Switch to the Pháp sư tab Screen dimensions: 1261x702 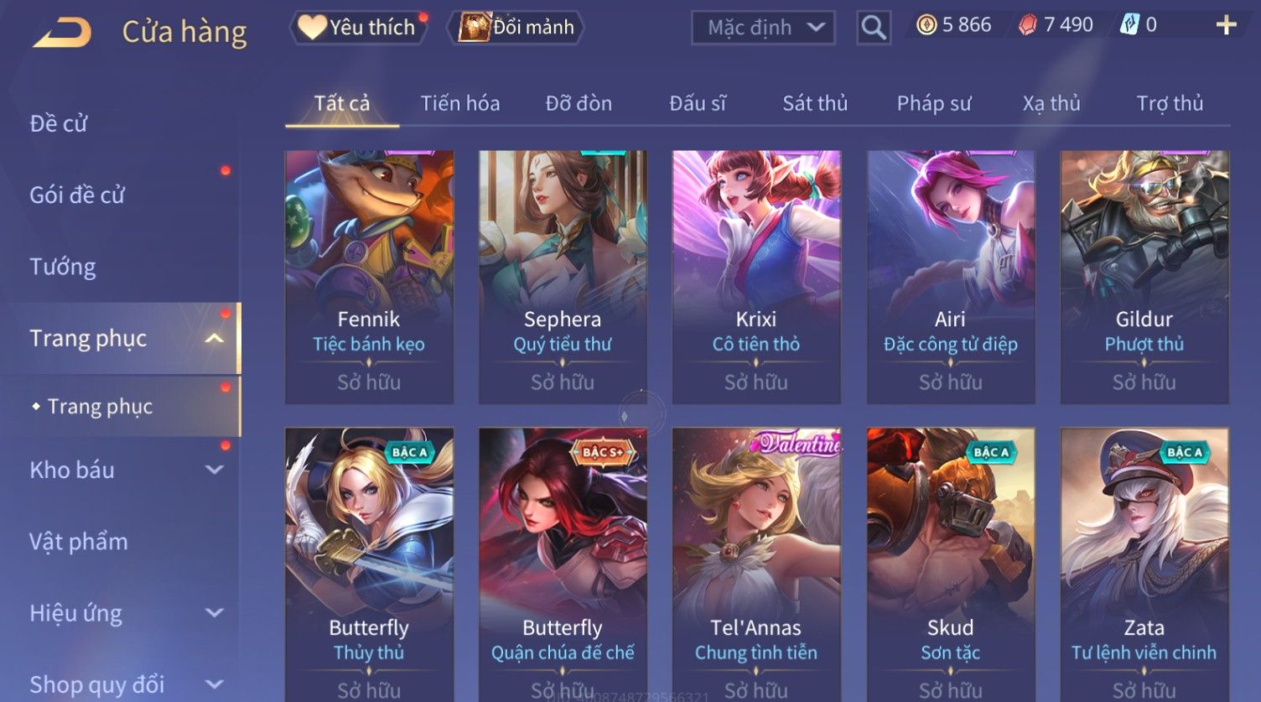pos(934,103)
